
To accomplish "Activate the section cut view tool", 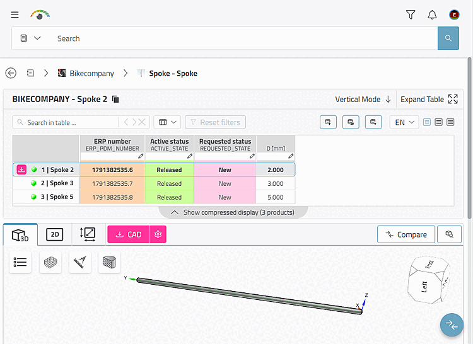I will (x=109, y=262).
